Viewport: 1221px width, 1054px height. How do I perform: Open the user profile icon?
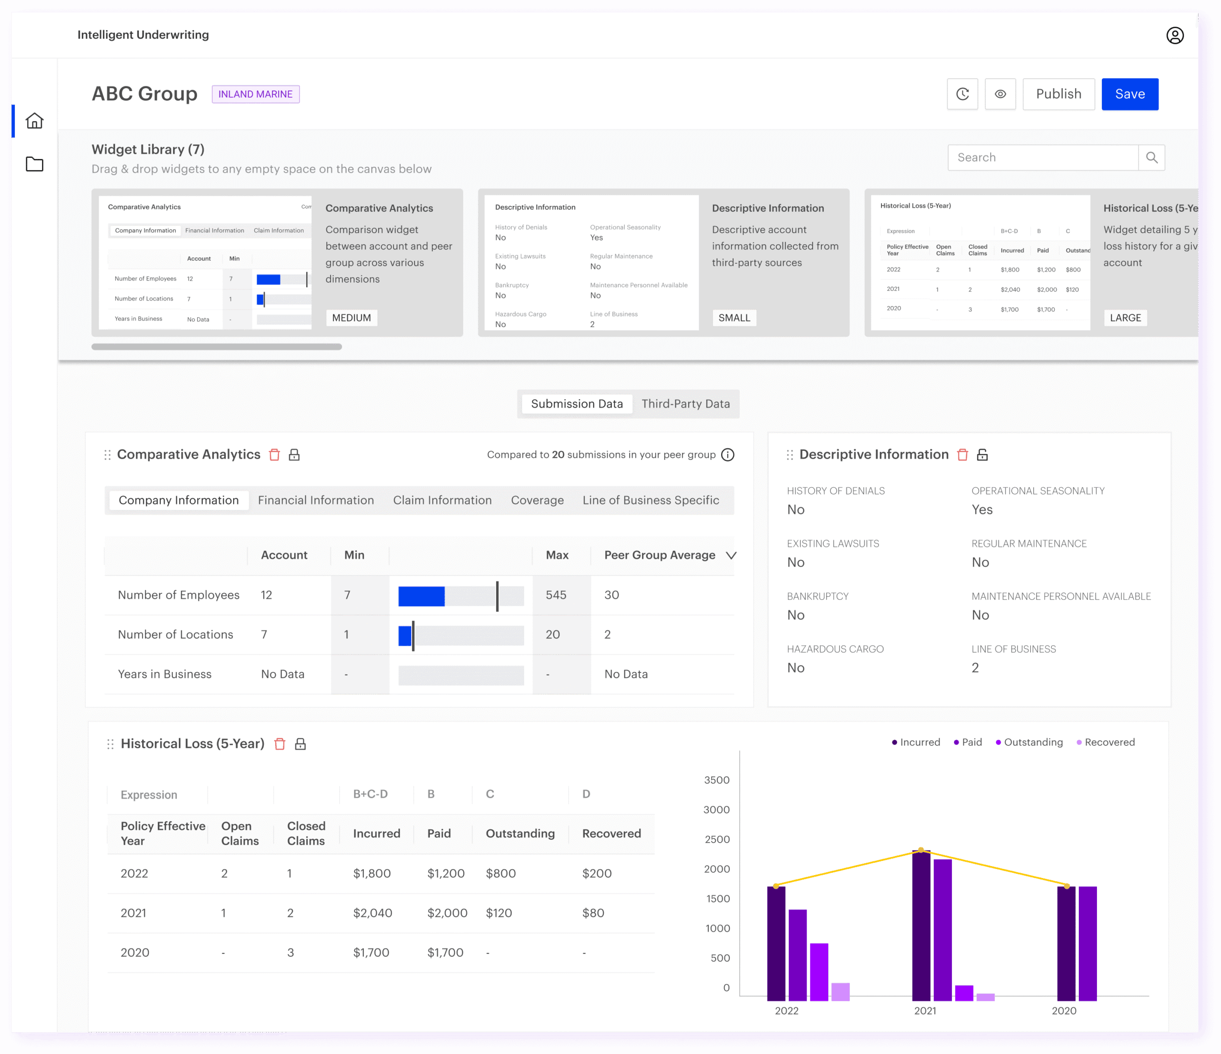tap(1174, 35)
